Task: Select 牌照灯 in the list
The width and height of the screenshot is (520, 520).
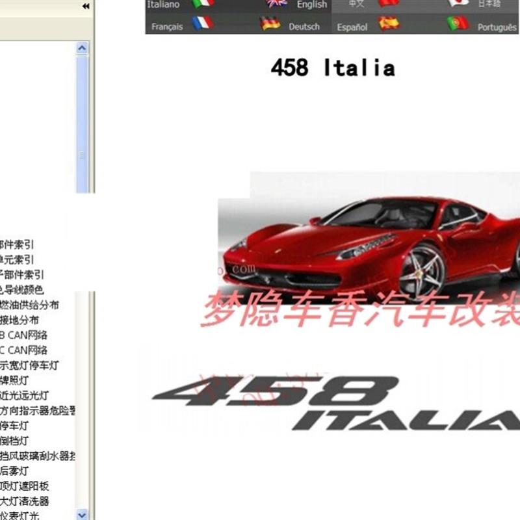Action: (14, 380)
